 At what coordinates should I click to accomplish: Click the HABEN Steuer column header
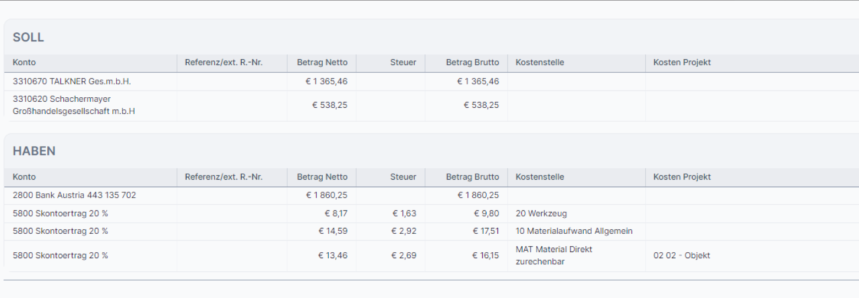(x=403, y=177)
